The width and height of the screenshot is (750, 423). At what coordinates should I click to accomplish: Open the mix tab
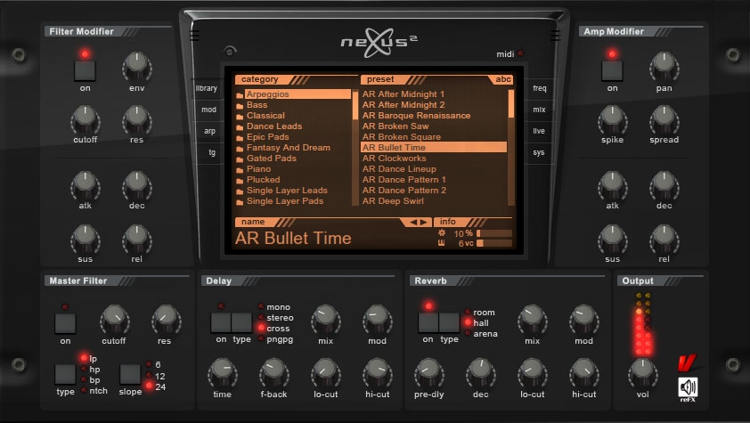[539, 110]
